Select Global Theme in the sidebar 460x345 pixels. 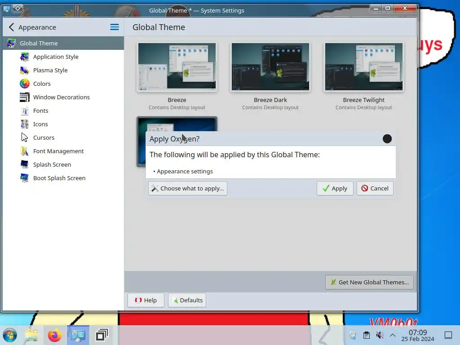tap(63, 43)
